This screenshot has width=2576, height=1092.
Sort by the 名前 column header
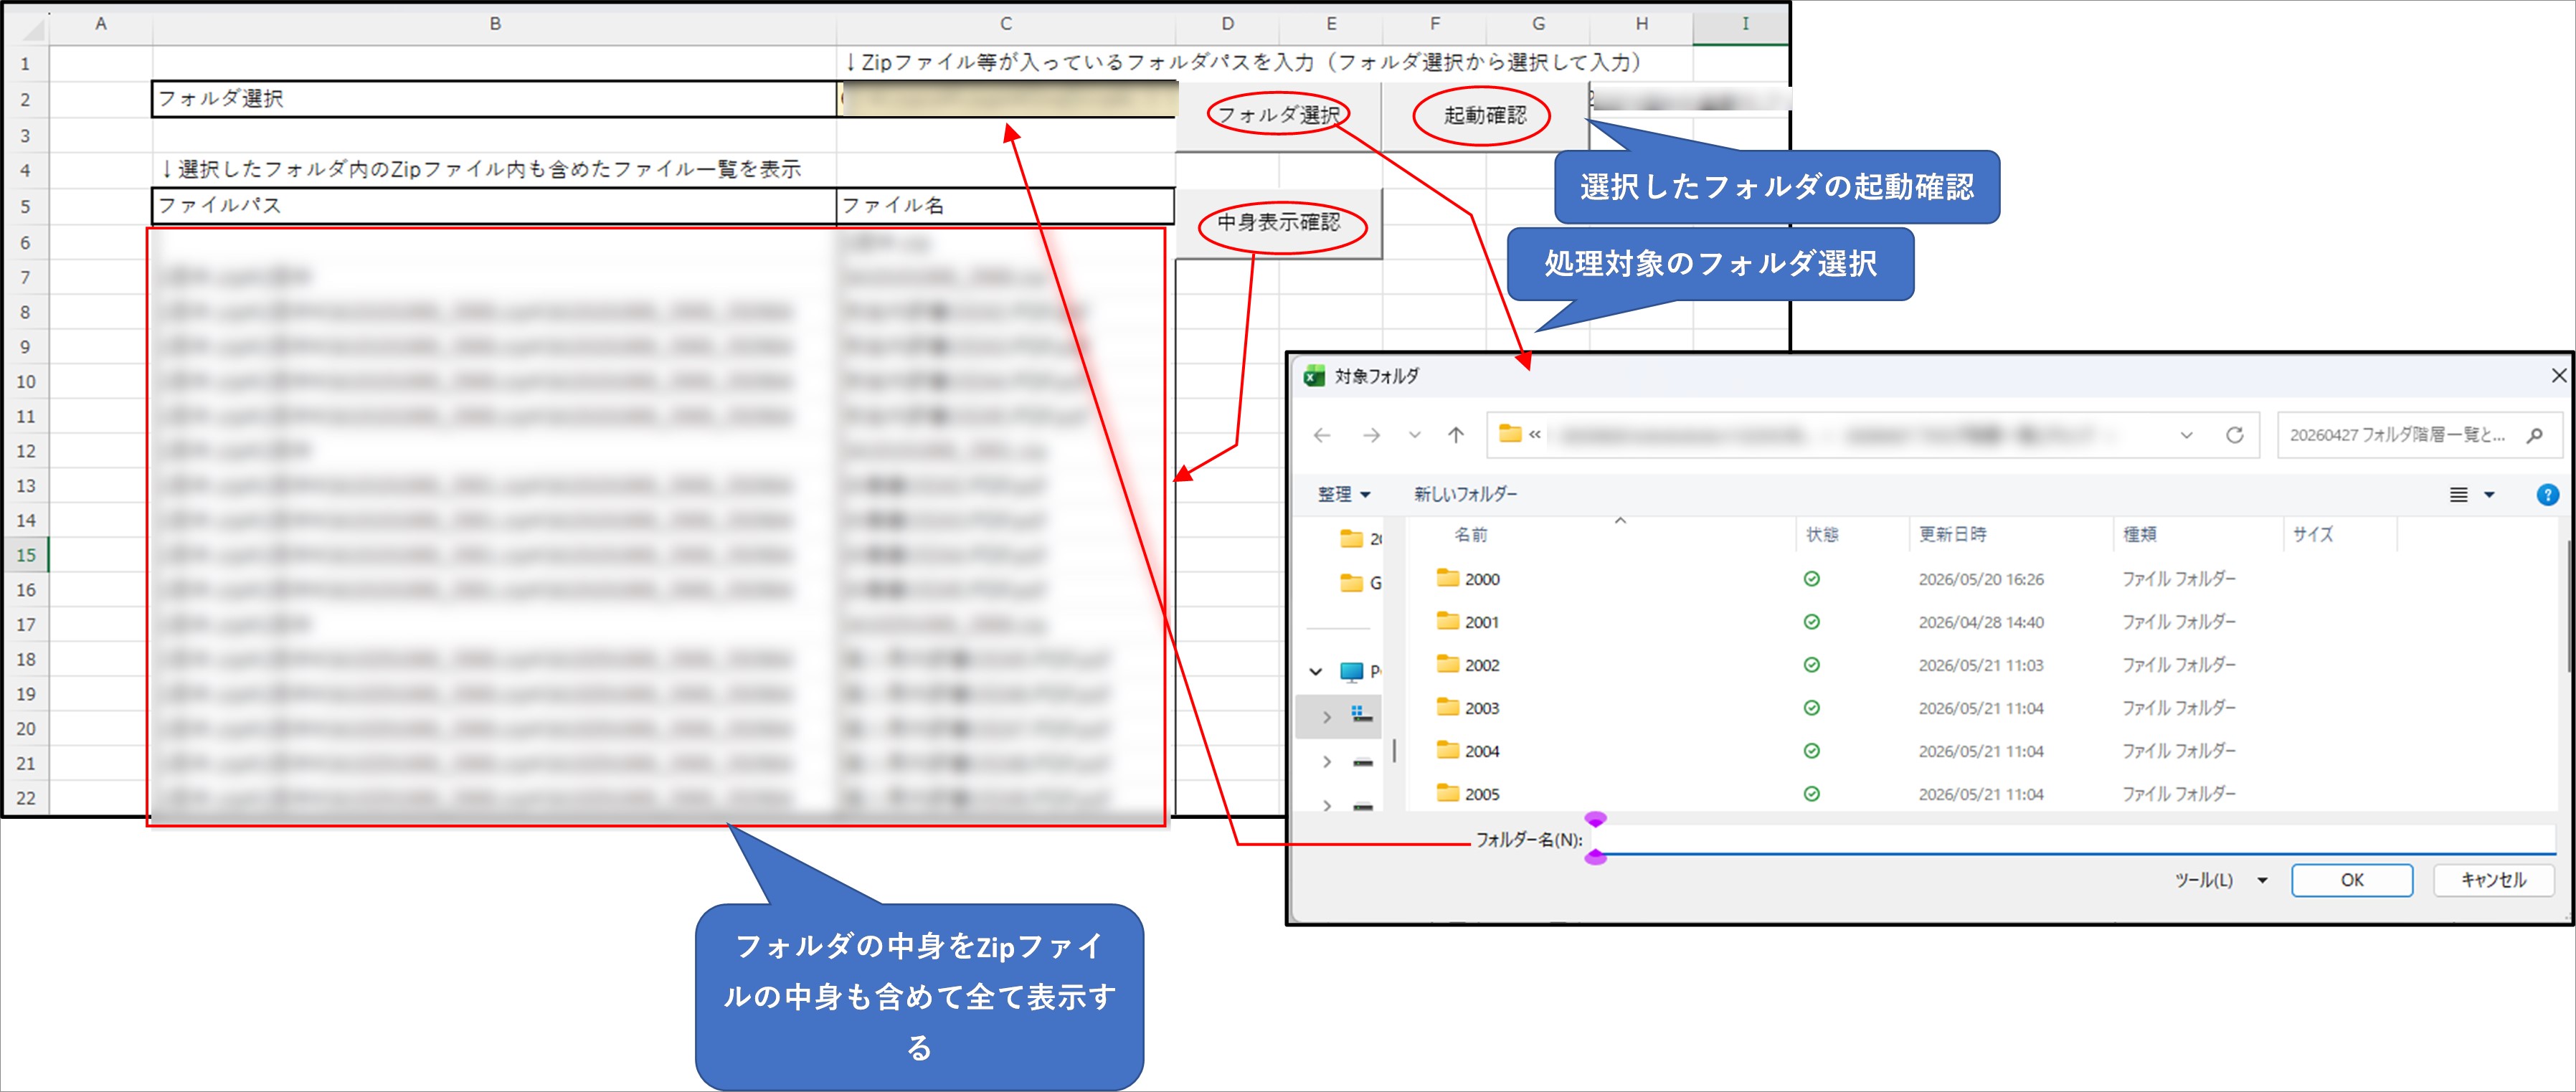pyautogui.click(x=1470, y=534)
